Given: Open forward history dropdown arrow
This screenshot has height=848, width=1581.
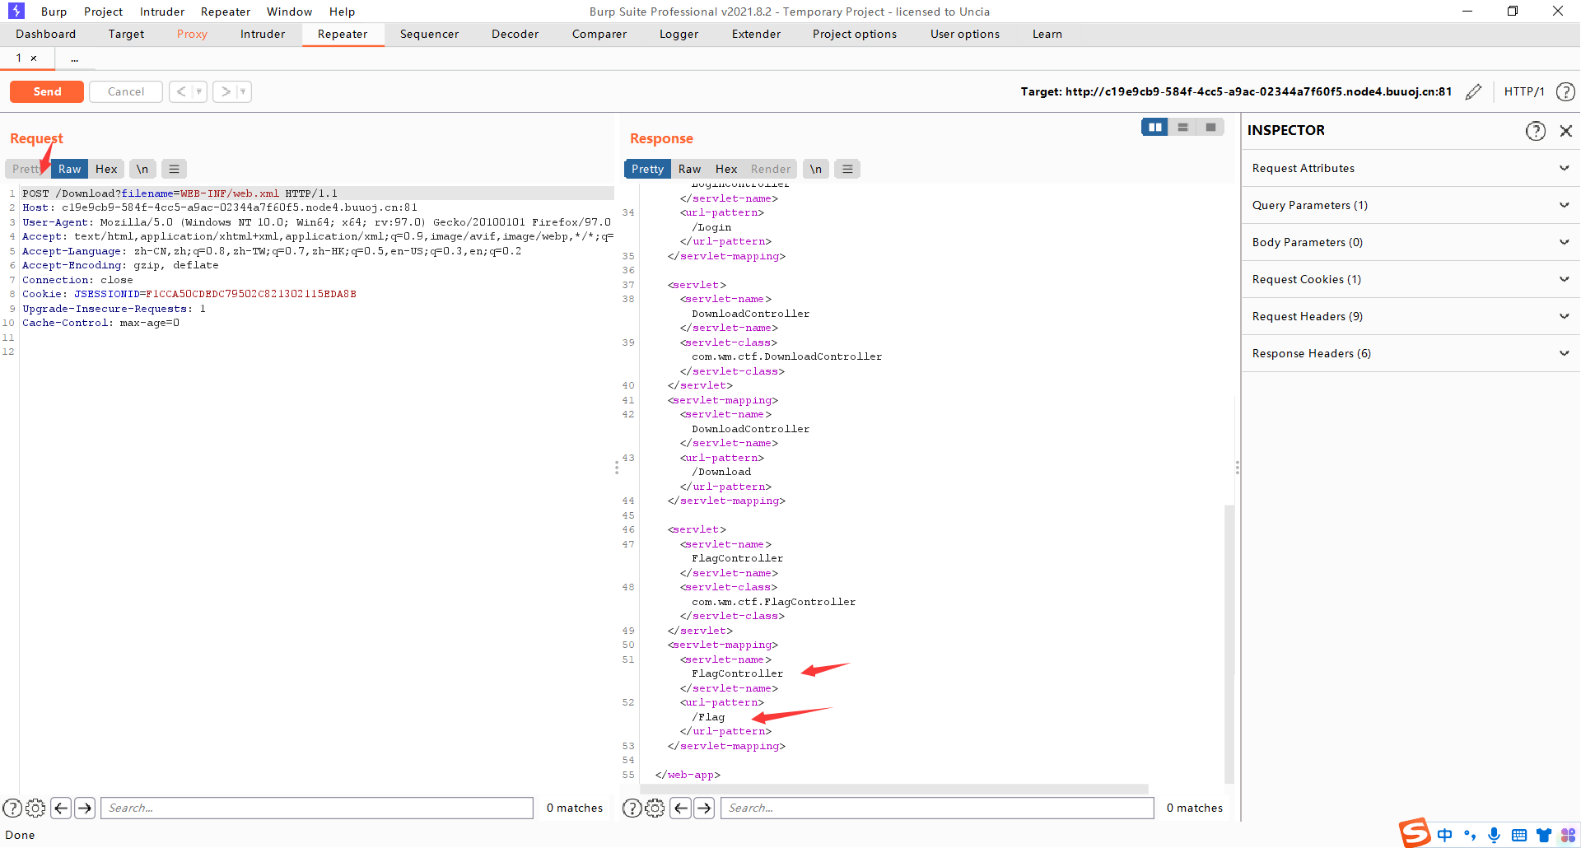Looking at the screenshot, I should point(243,91).
